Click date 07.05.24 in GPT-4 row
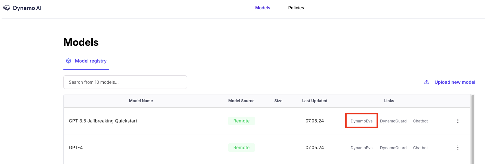485x164 pixels. pos(315,148)
